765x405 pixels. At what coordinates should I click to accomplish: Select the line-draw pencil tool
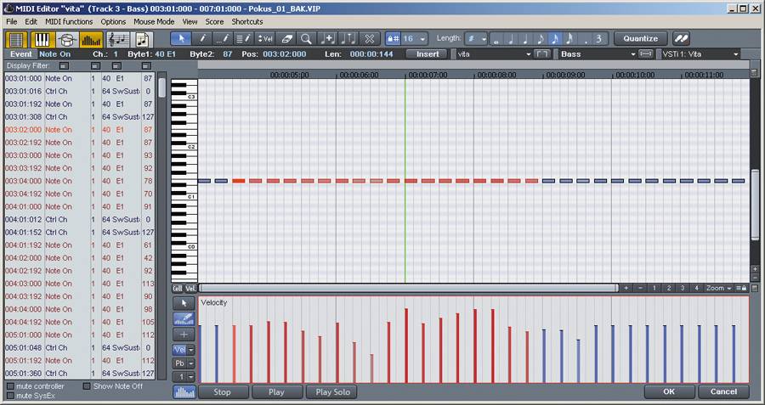[223, 38]
